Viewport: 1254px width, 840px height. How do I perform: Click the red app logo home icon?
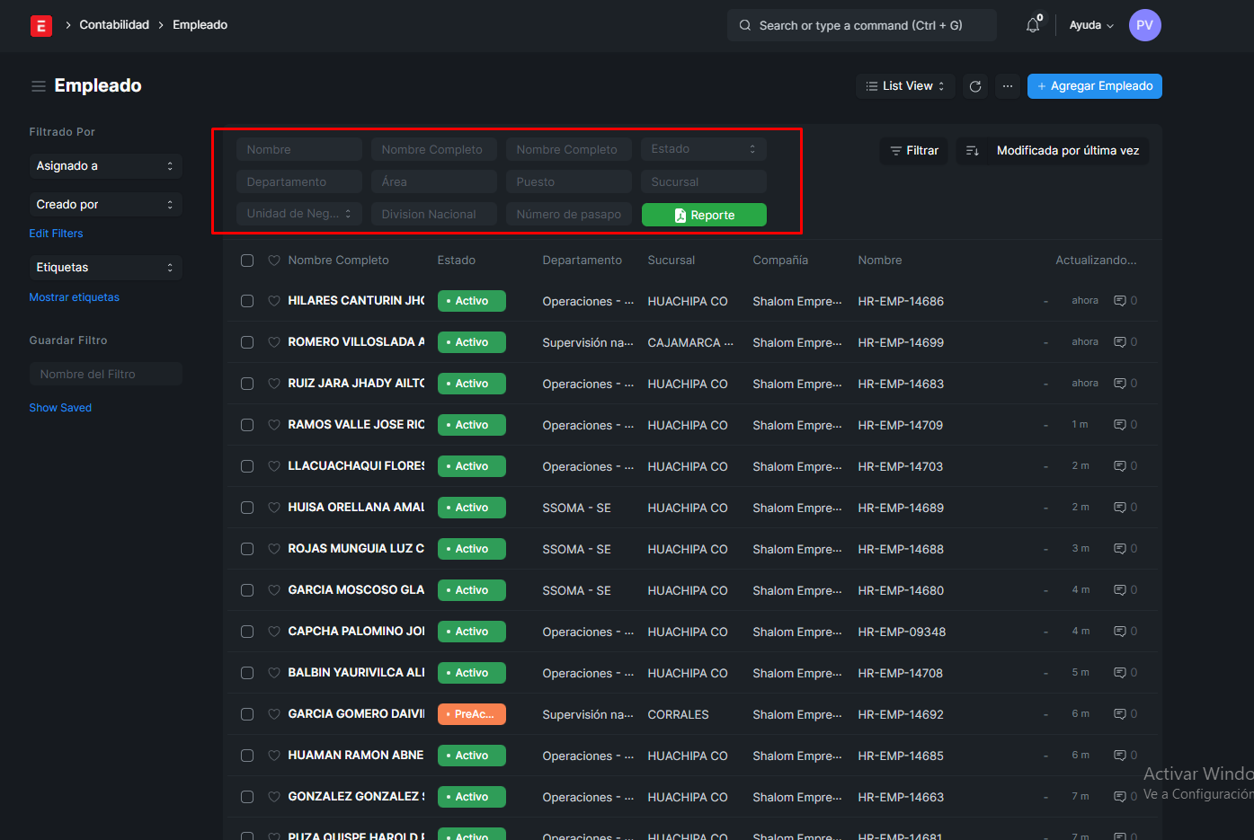41,26
